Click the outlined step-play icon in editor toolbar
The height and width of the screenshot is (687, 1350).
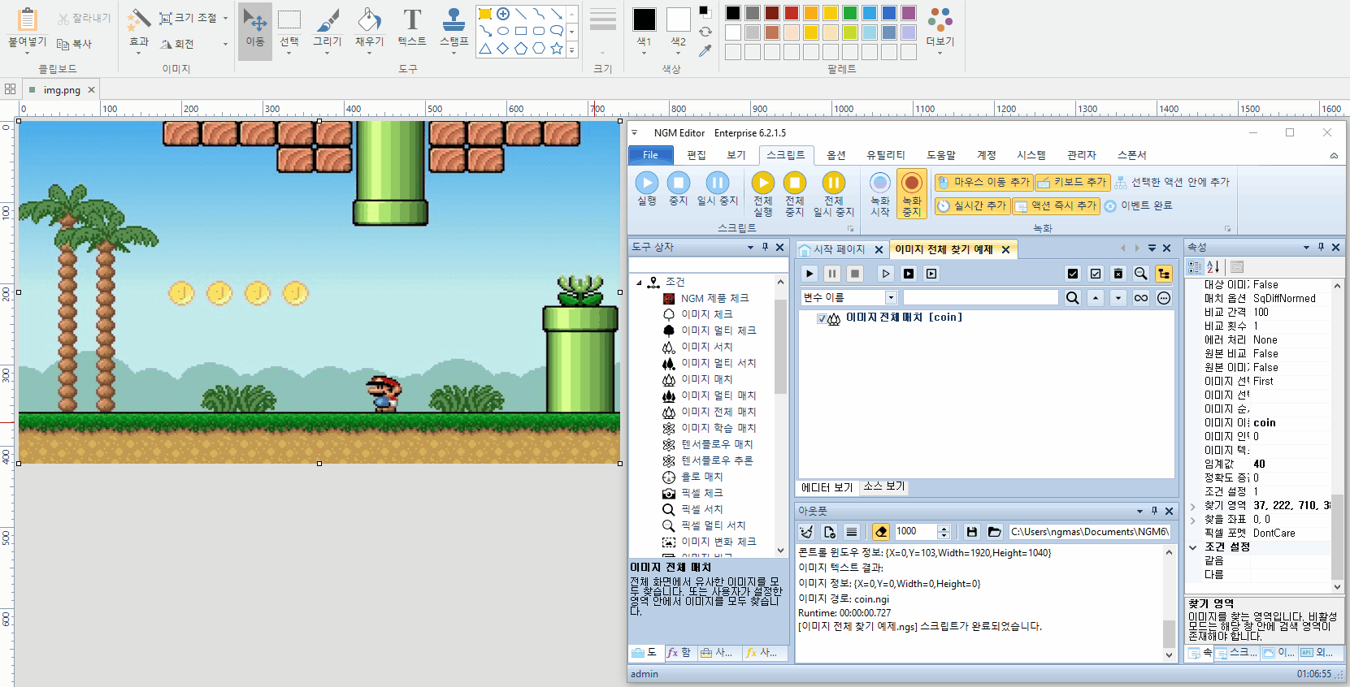click(x=886, y=274)
